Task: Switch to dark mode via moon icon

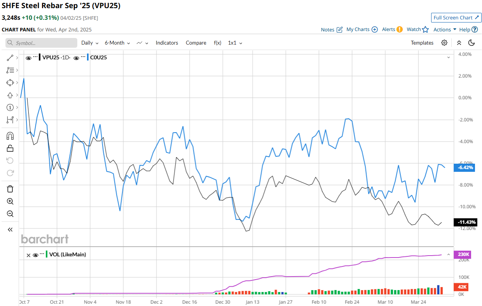Action: [472, 43]
